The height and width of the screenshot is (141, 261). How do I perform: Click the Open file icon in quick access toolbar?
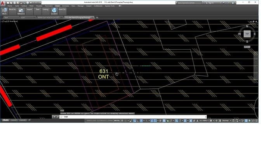point(11,3)
